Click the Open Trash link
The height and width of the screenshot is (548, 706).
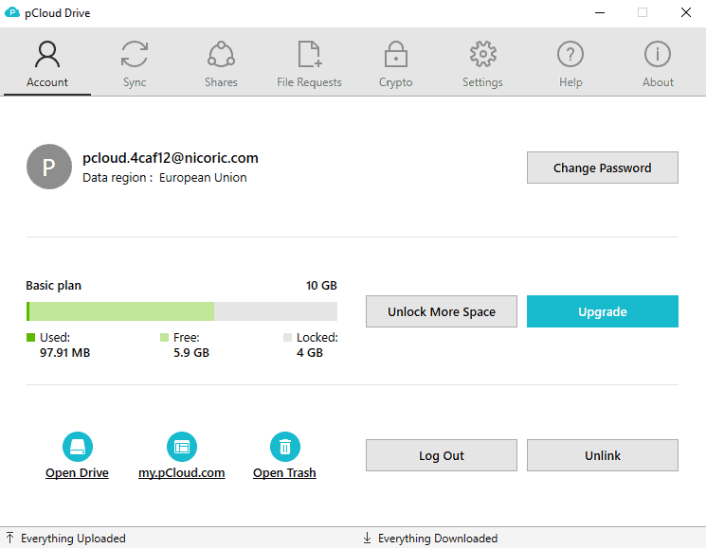pyautogui.click(x=284, y=473)
